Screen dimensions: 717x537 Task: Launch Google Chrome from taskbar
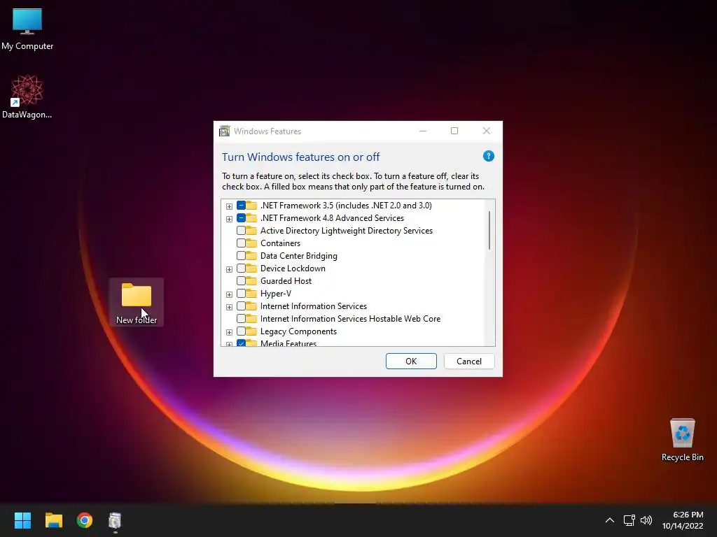85,520
